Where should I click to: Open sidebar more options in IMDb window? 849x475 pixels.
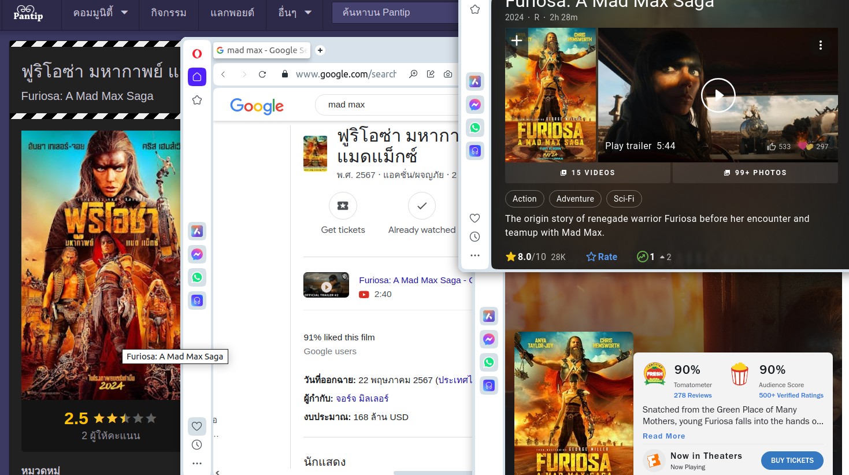[475, 255]
